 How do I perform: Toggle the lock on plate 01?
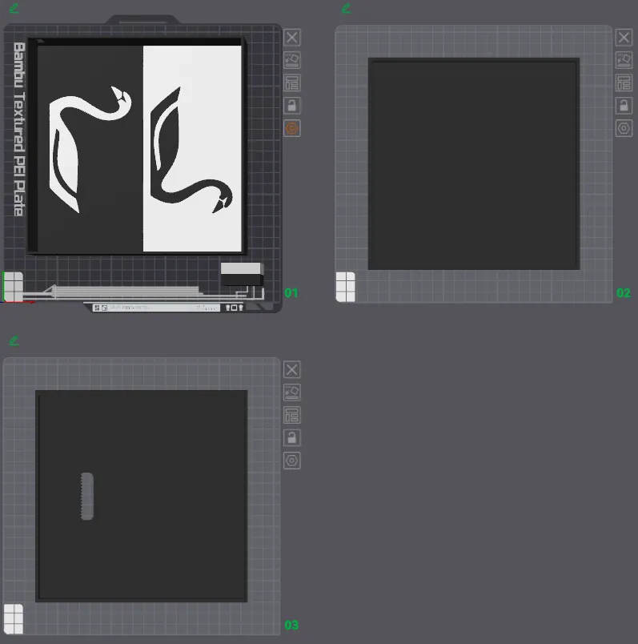point(292,106)
